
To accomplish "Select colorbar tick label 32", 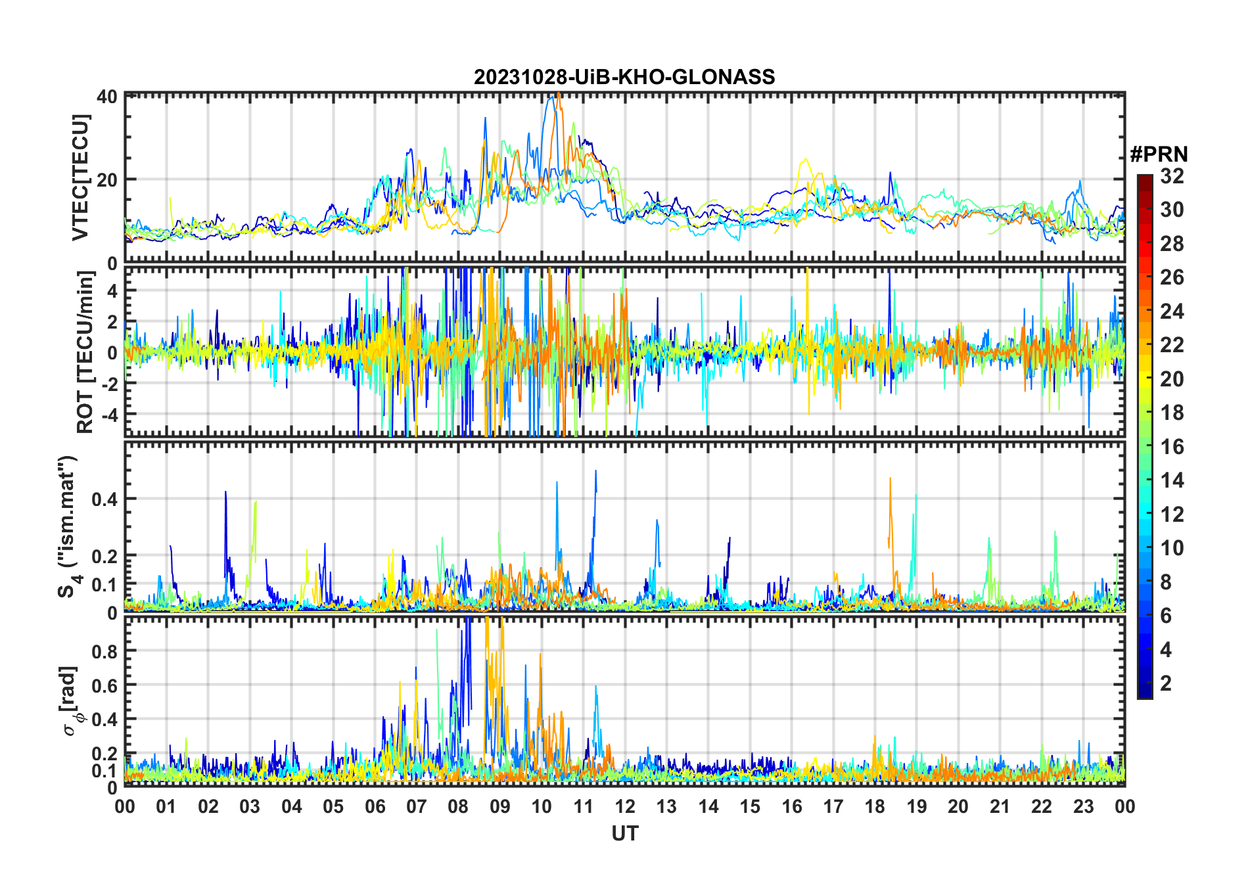I will point(1172,176).
